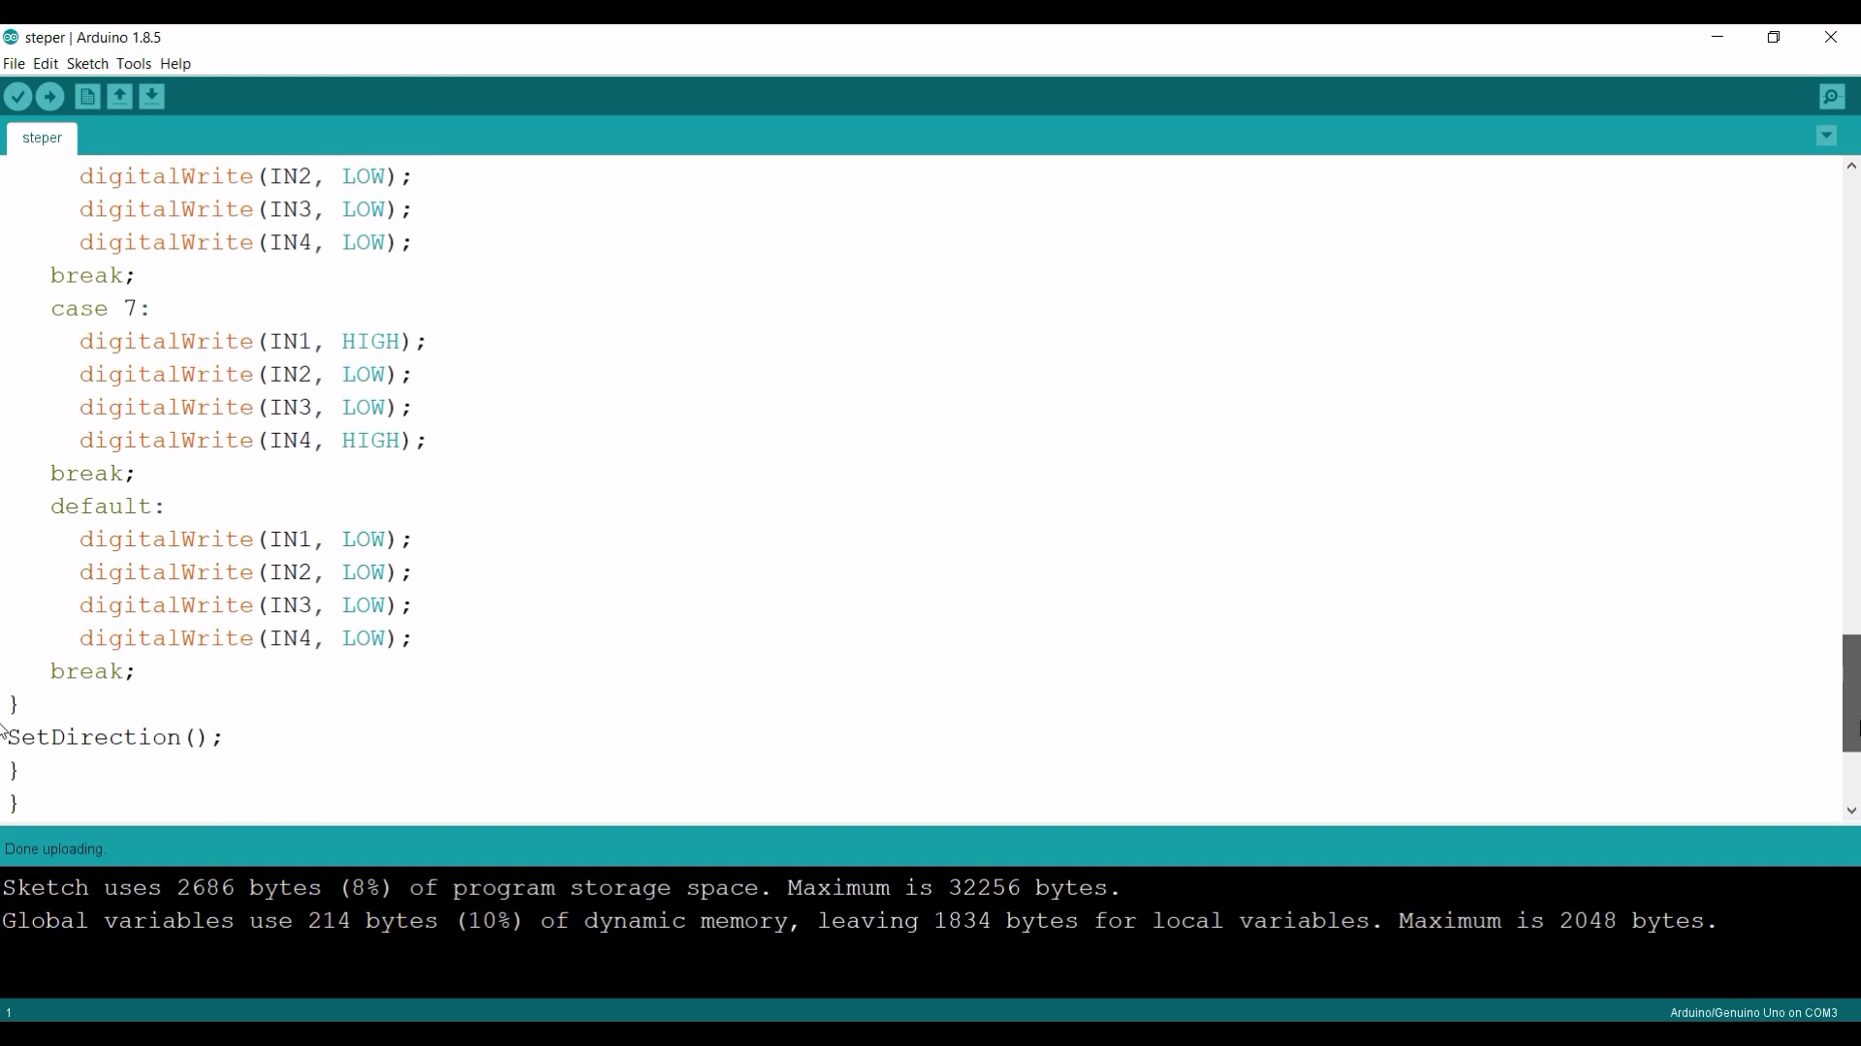Click the editor scrollbar down arrow
Screen dimensions: 1861x1046
[x=1851, y=811]
